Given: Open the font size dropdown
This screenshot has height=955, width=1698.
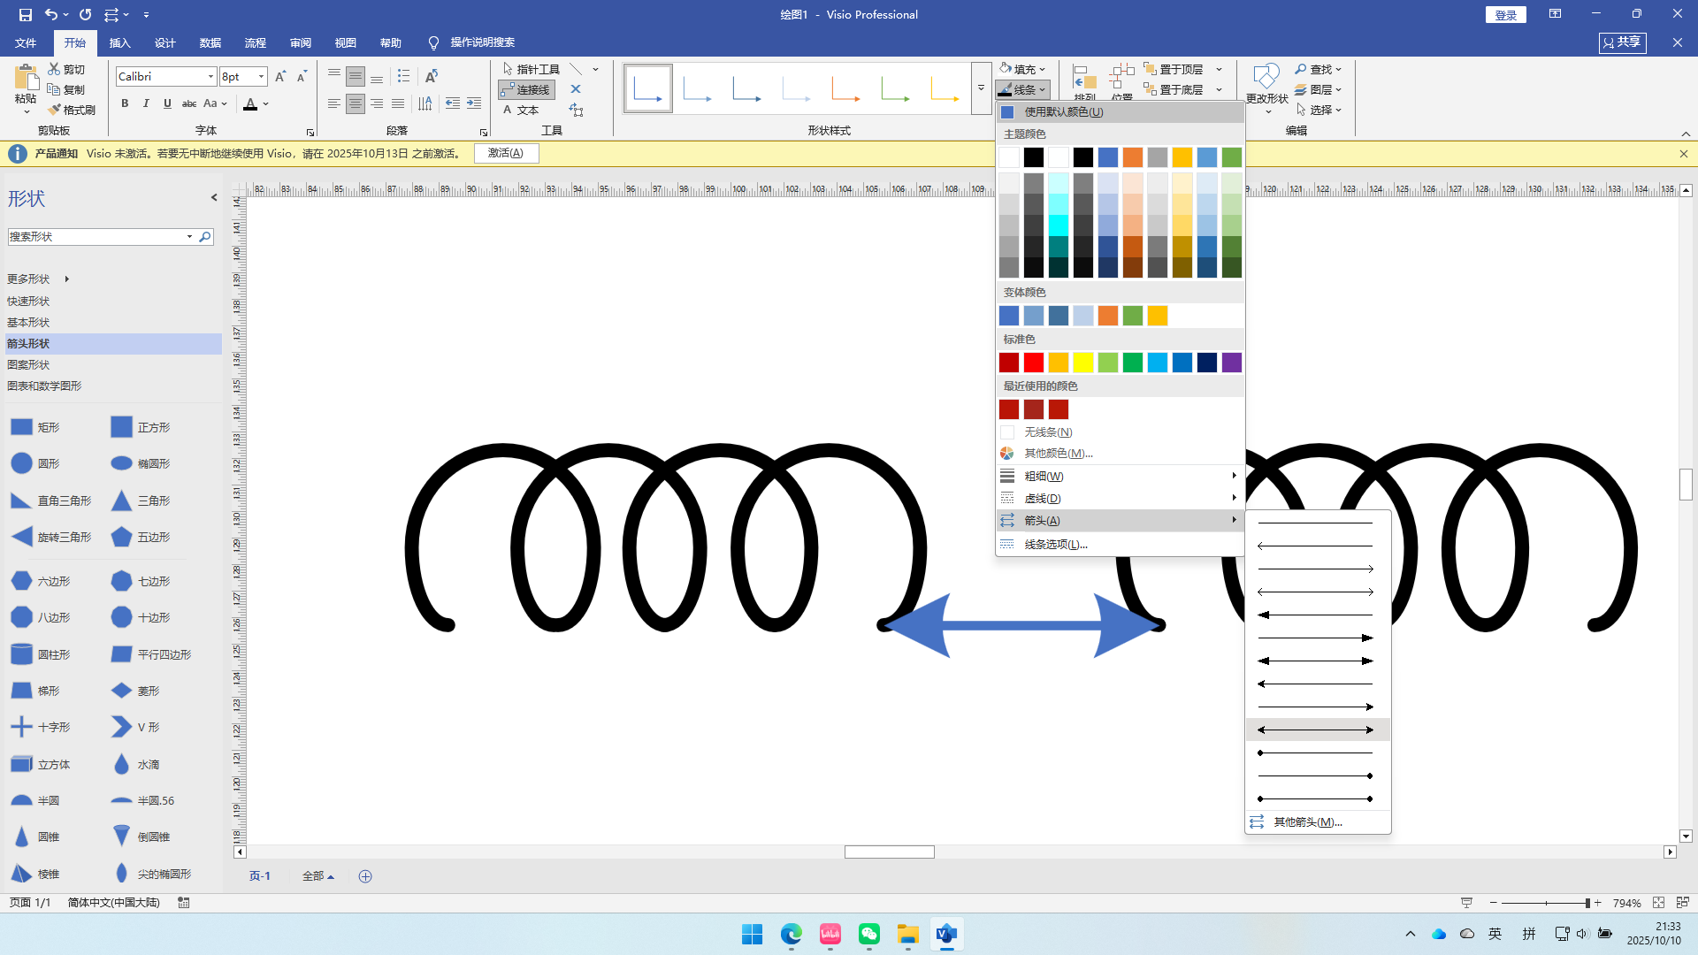Looking at the screenshot, I should click(261, 77).
